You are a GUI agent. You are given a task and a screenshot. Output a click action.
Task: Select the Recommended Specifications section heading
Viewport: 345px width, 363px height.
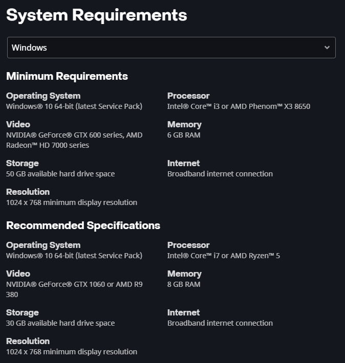[x=83, y=225]
